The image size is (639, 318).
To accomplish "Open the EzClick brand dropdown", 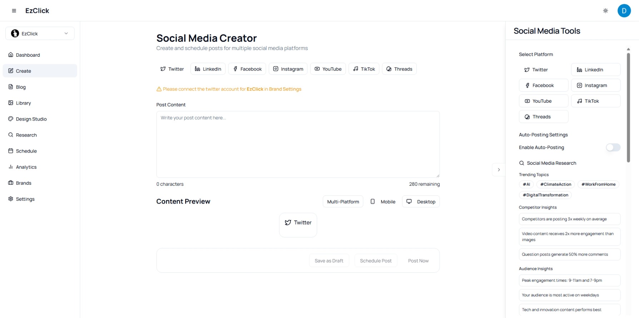I will coord(40,34).
